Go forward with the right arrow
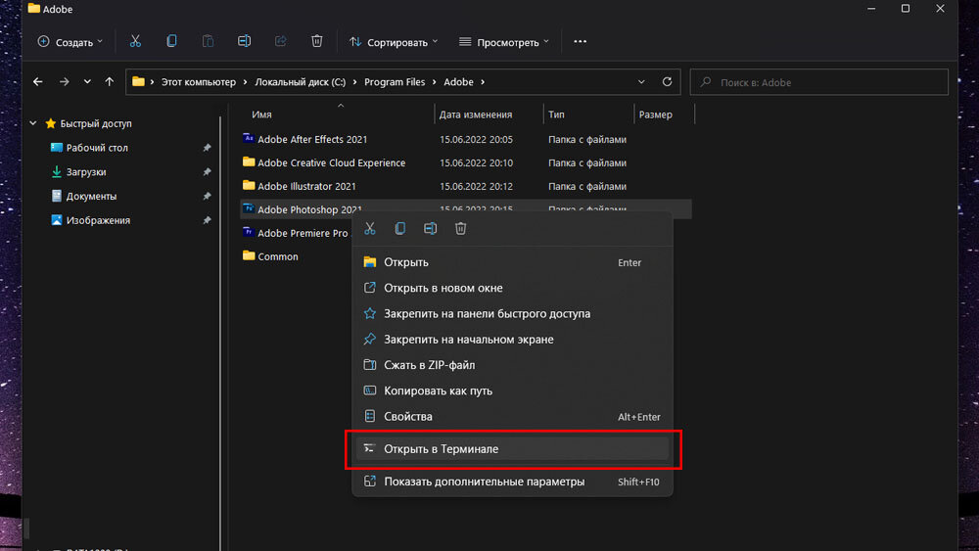The height and width of the screenshot is (551, 979). (x=64, y=82)
